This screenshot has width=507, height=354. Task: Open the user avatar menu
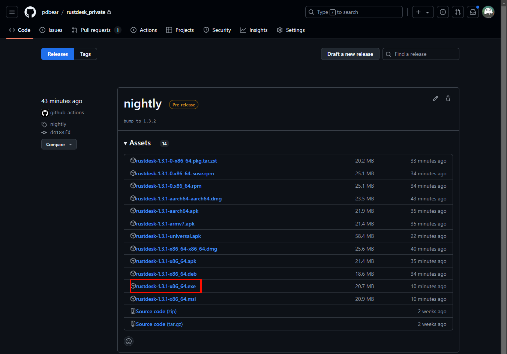[x=488, y=12]
